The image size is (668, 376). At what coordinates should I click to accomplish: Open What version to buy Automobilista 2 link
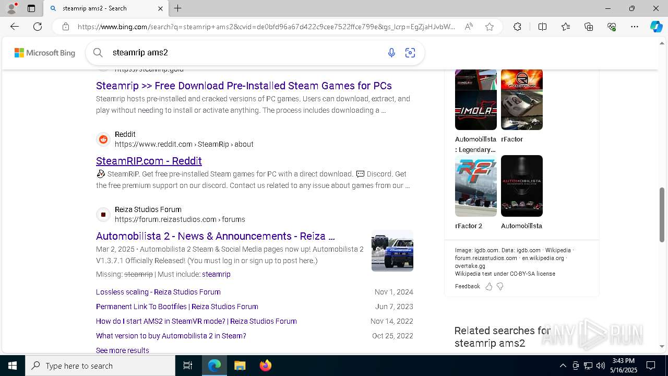tap(171, 336)
